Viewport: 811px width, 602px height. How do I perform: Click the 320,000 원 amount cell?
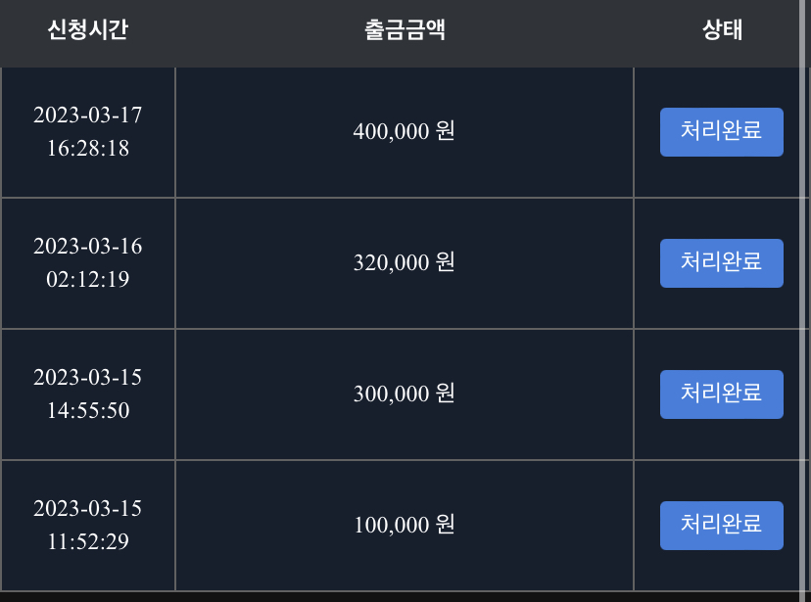point(405,263)
